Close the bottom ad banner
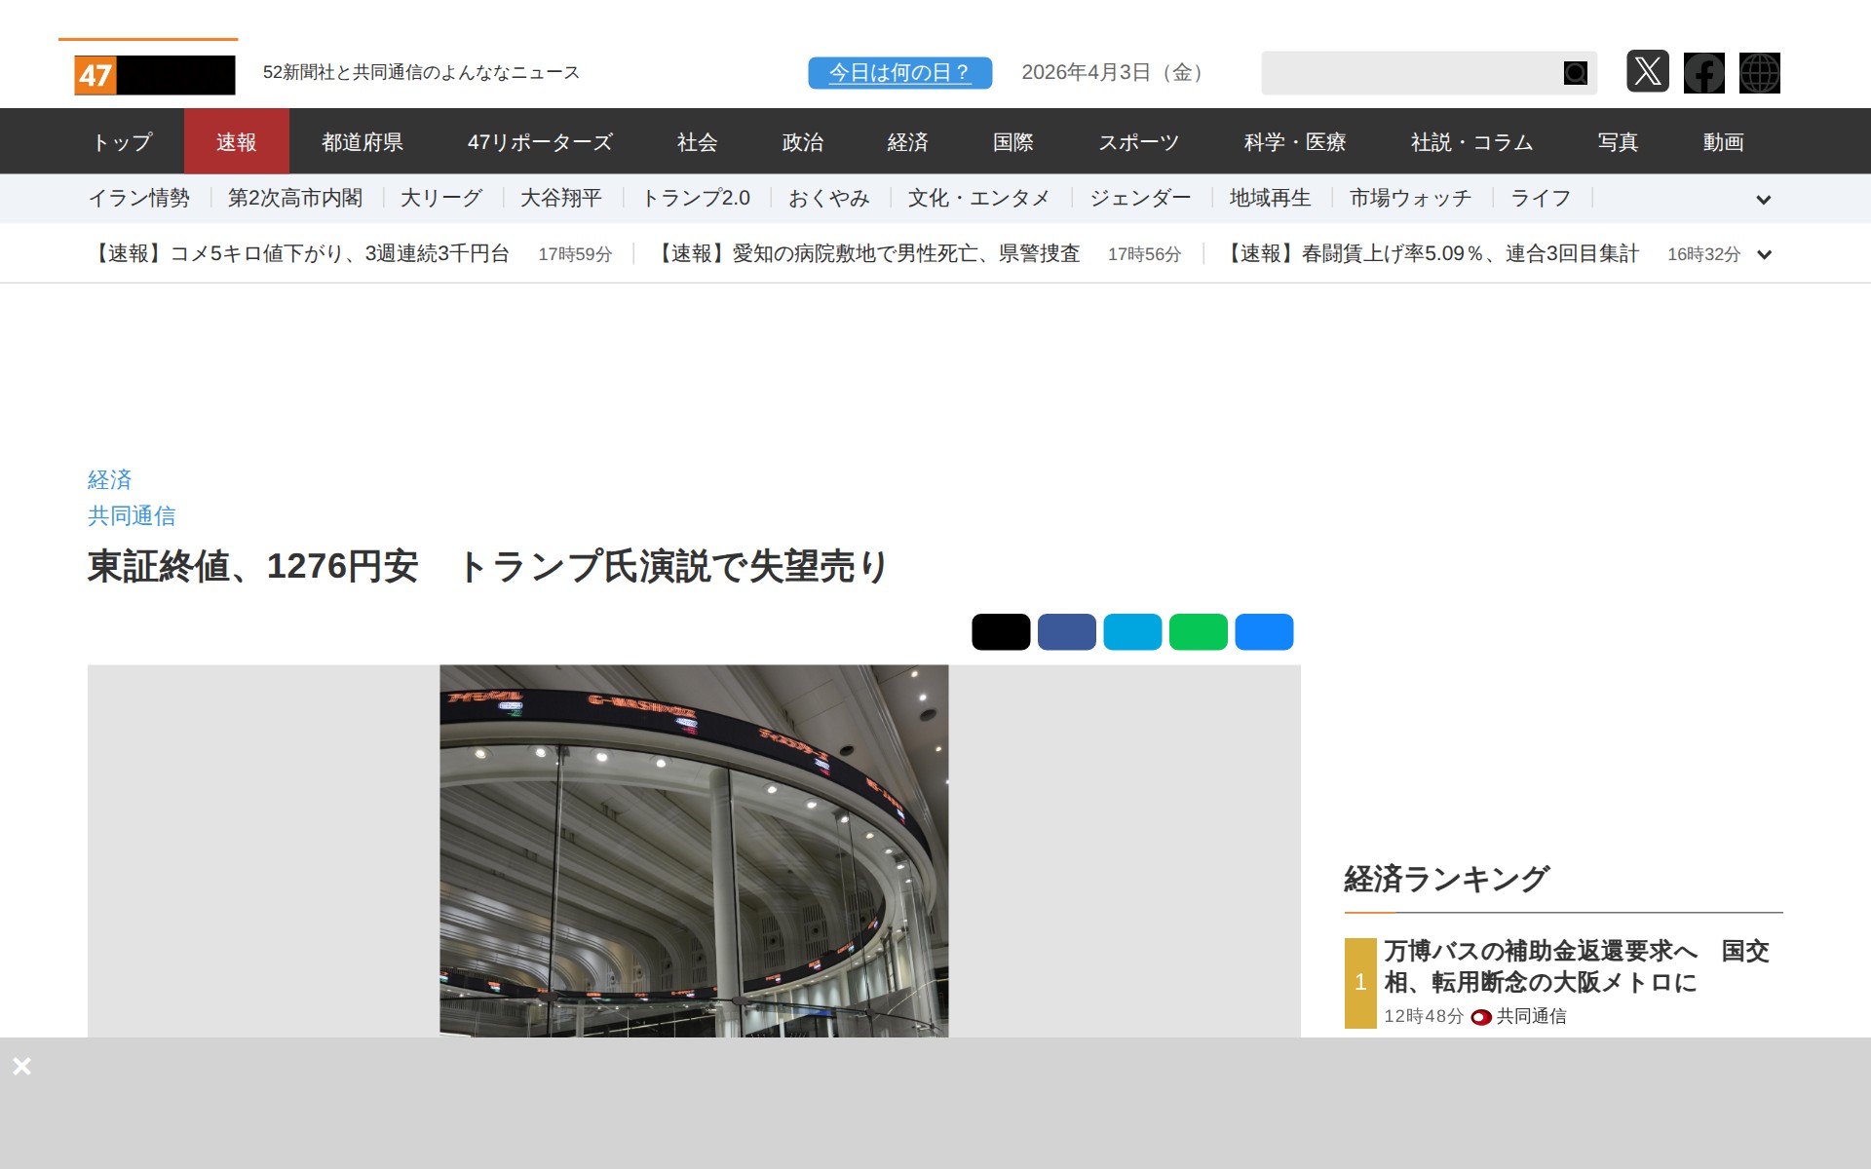This screenshot has width=1871, height=1169. point(21,1066)
